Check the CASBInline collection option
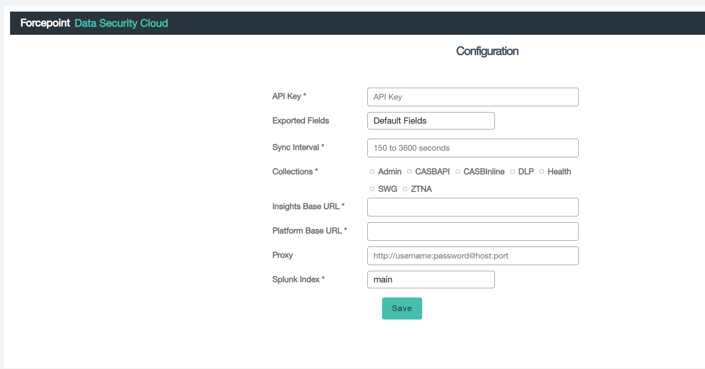Viewport: 705px width, 369px height. point(458,172)
